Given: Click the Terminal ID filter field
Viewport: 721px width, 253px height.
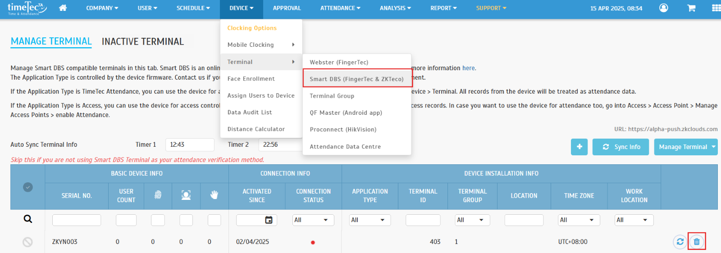Looking at the screenshot, I should [x=423, y=220].
